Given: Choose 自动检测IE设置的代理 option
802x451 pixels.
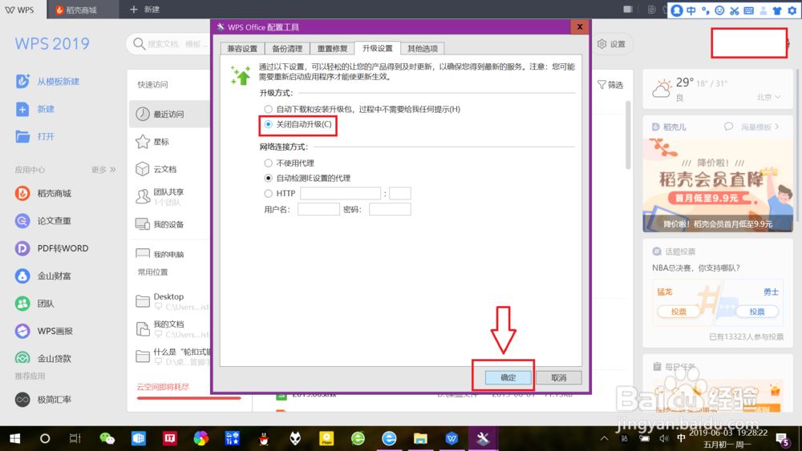Looking at the screenshot, I should [268, 179].
